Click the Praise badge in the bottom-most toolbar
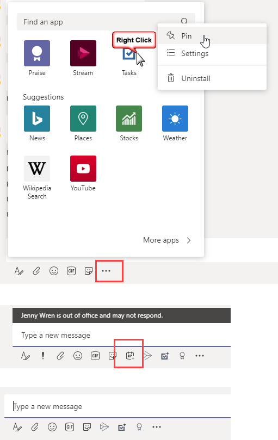The height and width of the screenshot is (440, 278). pos(139,427)
